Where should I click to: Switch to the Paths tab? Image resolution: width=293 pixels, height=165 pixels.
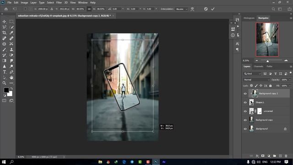coord(269,66)
